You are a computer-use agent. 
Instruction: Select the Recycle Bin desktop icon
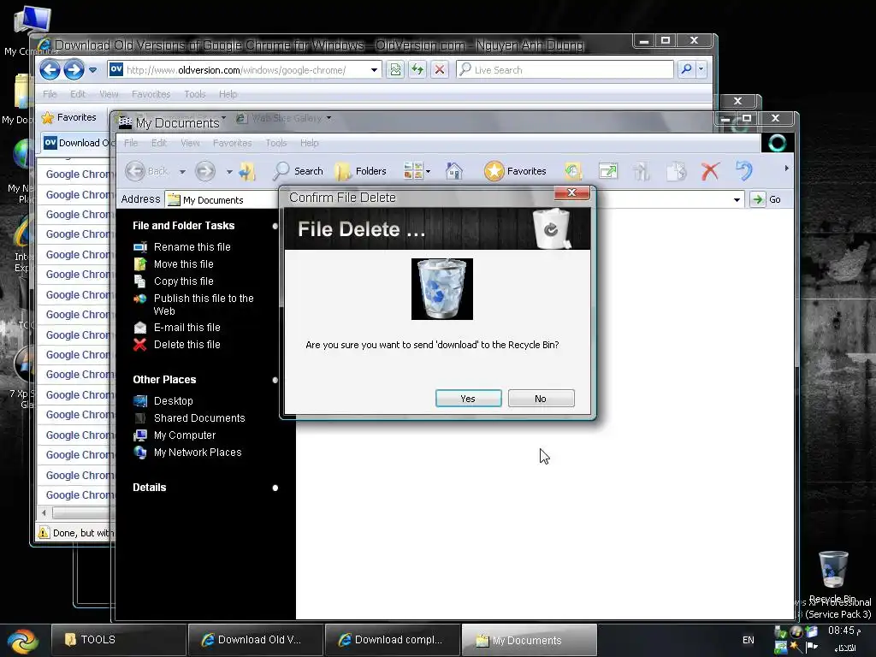pyautogui.click(x=833, y=577)
